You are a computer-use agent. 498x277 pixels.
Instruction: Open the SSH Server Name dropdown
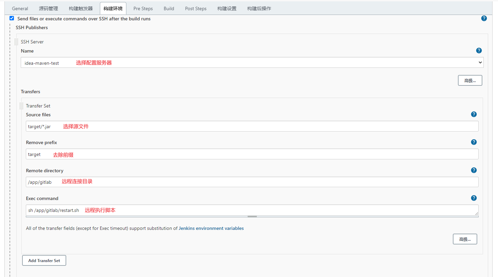coord(252,62)
